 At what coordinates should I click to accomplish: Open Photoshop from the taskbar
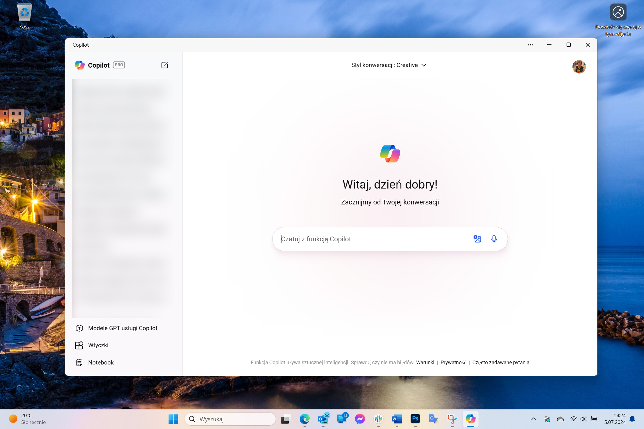tap(415, 419)
